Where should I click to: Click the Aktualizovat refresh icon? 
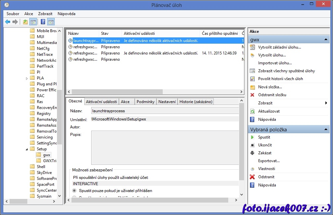252,111
